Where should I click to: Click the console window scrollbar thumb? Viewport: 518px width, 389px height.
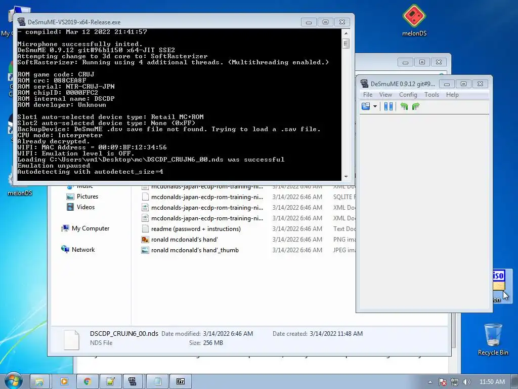pos(346,44)
